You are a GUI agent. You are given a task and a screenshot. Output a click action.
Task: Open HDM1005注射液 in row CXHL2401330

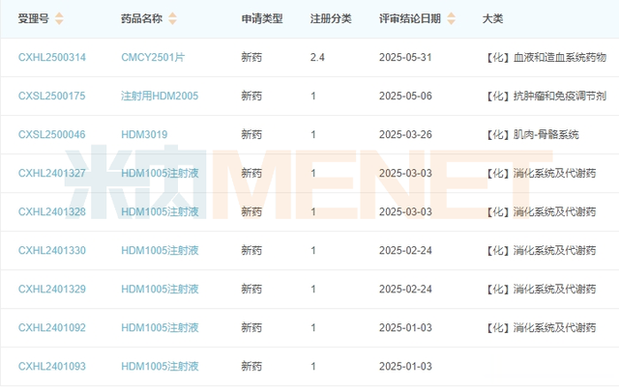(160, 251)
